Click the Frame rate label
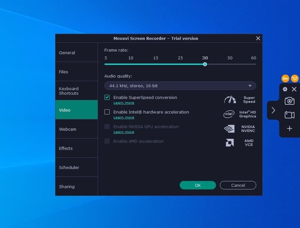 pos(116,50)
